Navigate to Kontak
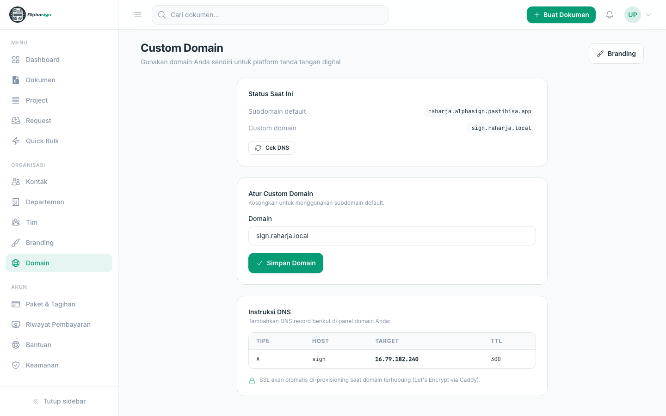666x416 pixels. tap(59, 182)
